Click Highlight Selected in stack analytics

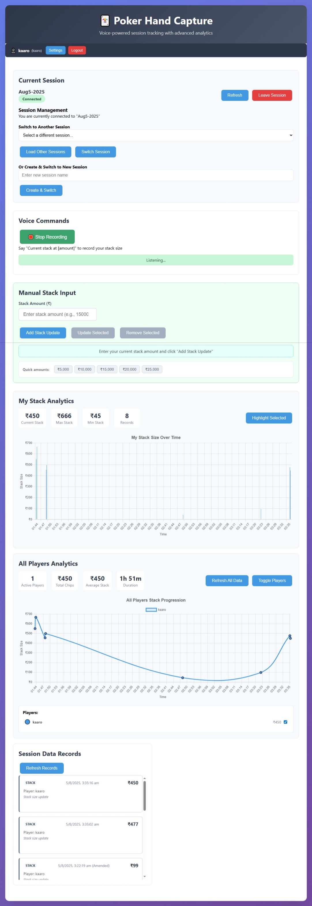[x=268, y=418]
